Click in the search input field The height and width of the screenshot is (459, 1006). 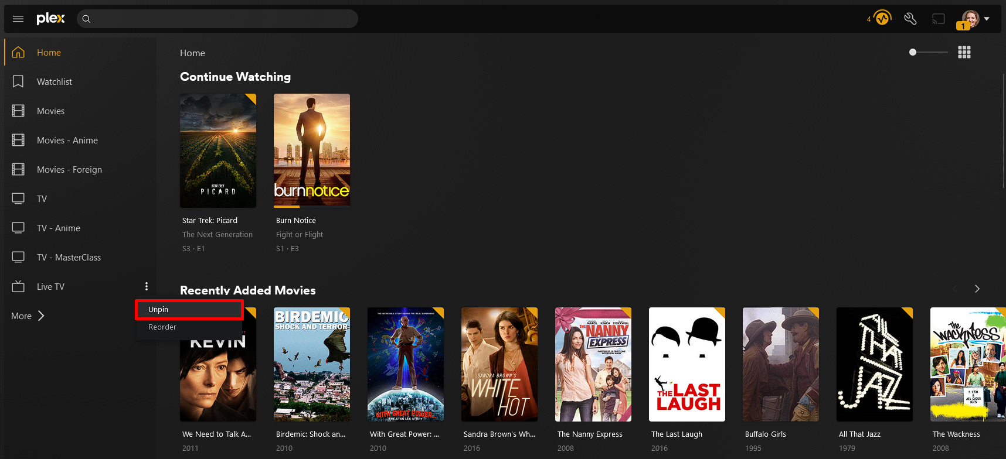coord(223,19)
